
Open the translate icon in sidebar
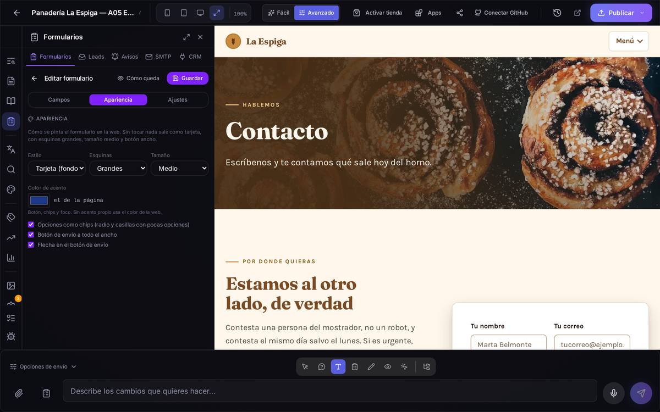[x=11, y=149]
